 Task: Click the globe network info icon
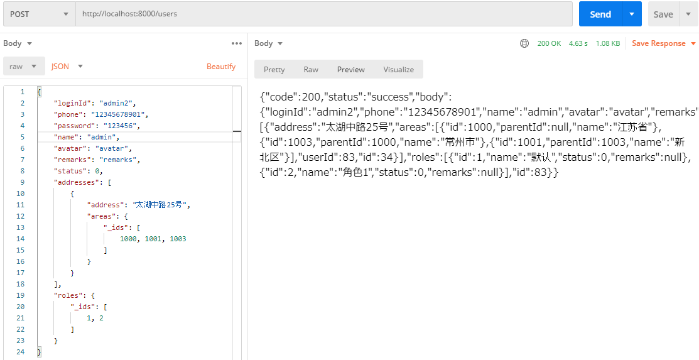[524, 43]
